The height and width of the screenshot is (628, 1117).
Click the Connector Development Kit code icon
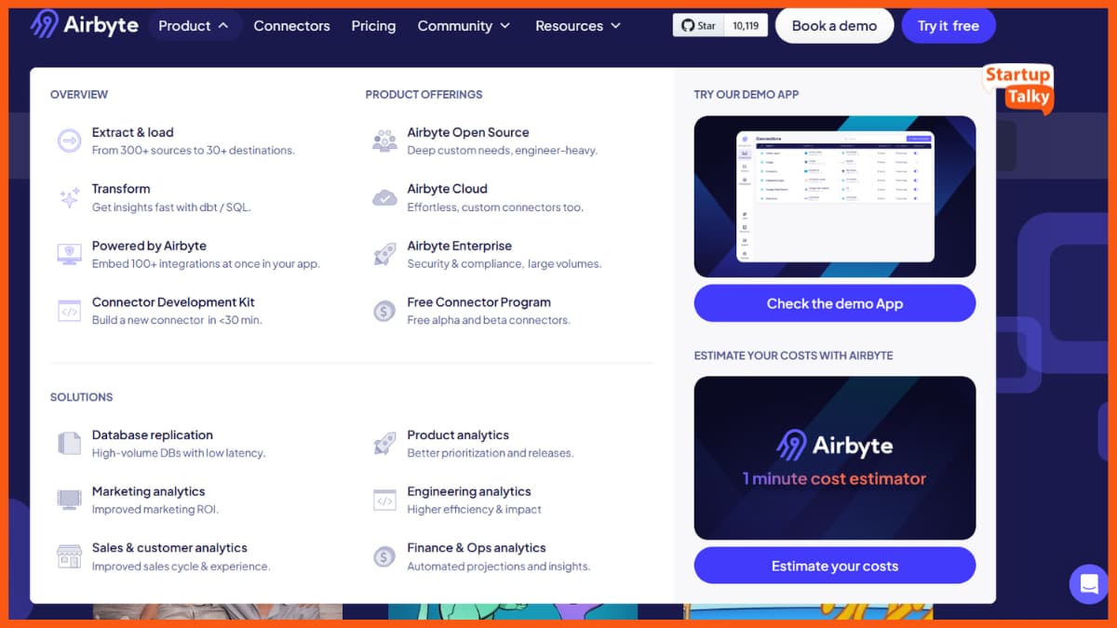click(x=69, y=312)
